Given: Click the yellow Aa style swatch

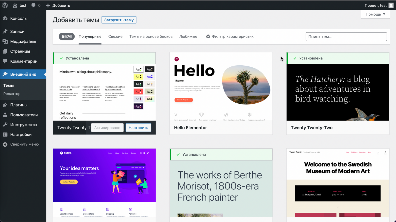Looking at the screenshot, I should point(138,77).
